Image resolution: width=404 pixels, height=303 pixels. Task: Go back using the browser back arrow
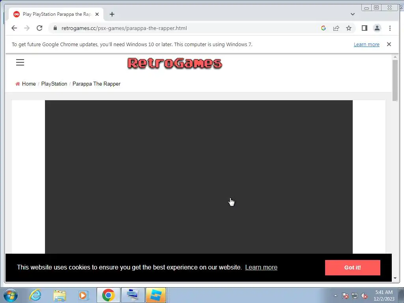click(14, 28)
